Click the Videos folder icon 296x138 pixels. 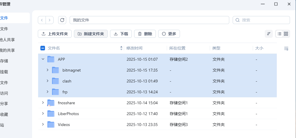pos(51,125)
